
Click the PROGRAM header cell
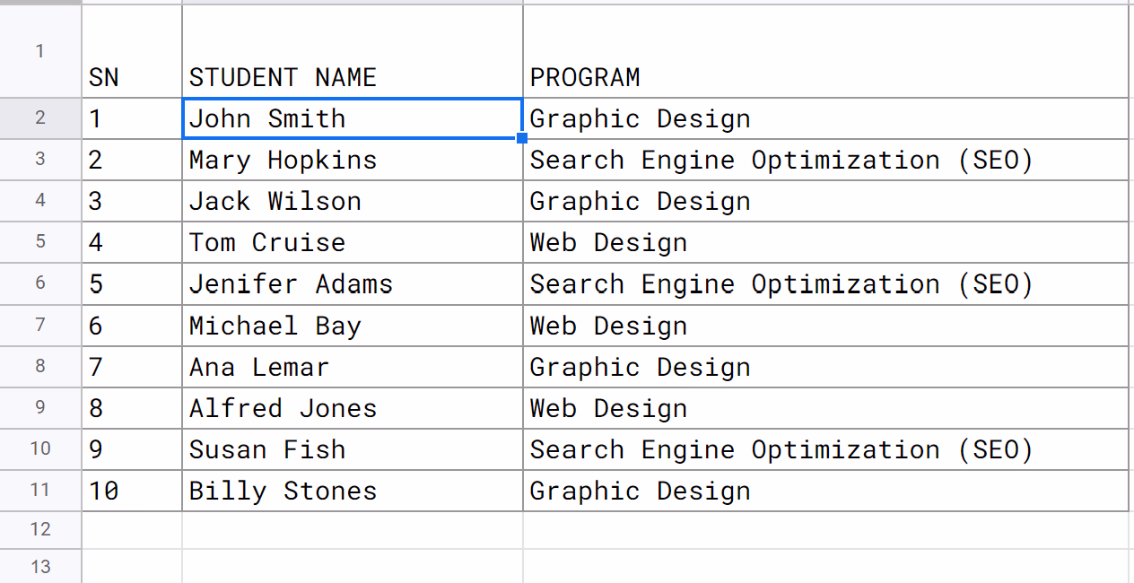click(825, 77)
